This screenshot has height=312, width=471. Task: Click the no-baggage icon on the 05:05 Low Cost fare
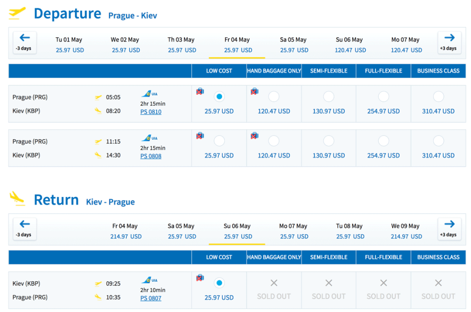click(x=200, y=92)
